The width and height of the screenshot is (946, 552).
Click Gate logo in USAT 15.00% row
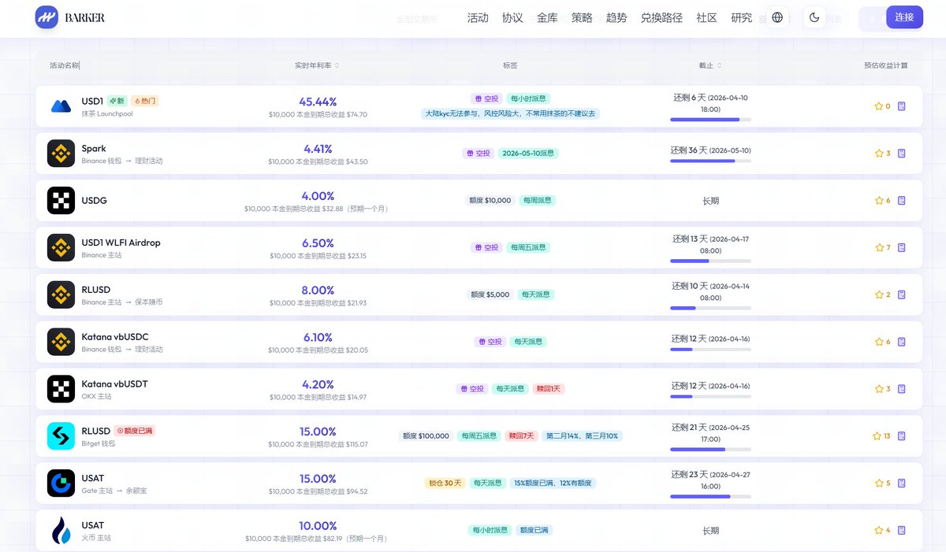pyautogui.click(x=61, y=483)
